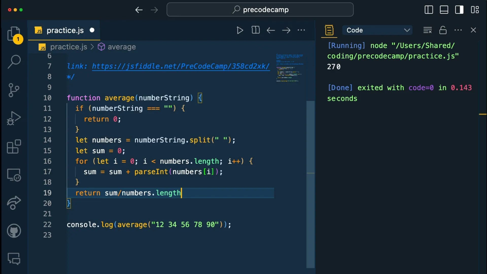
Task: Open the Extensions view
Action: pyautogui.click(x=14, y=147)
